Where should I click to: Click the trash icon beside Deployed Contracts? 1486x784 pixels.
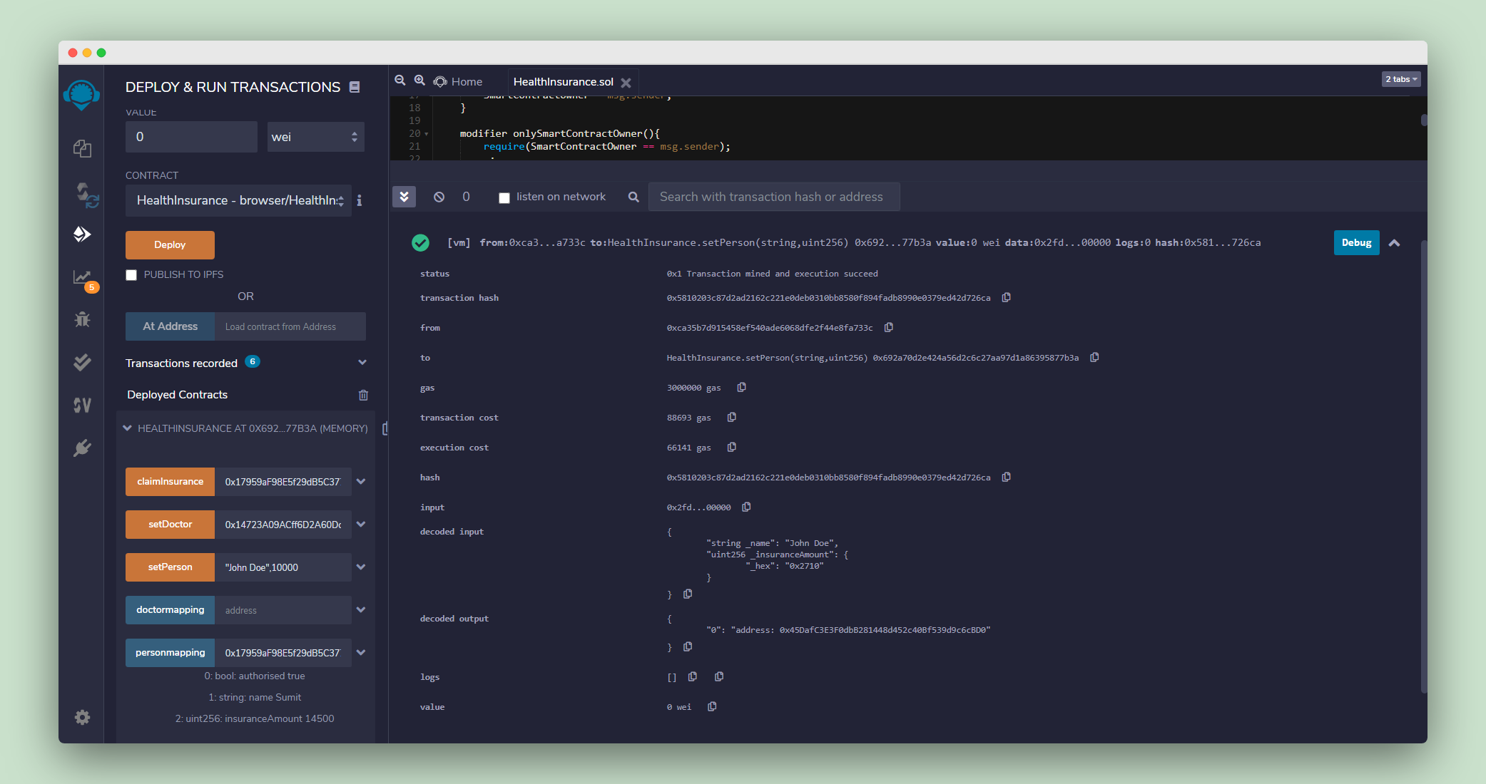363,395
